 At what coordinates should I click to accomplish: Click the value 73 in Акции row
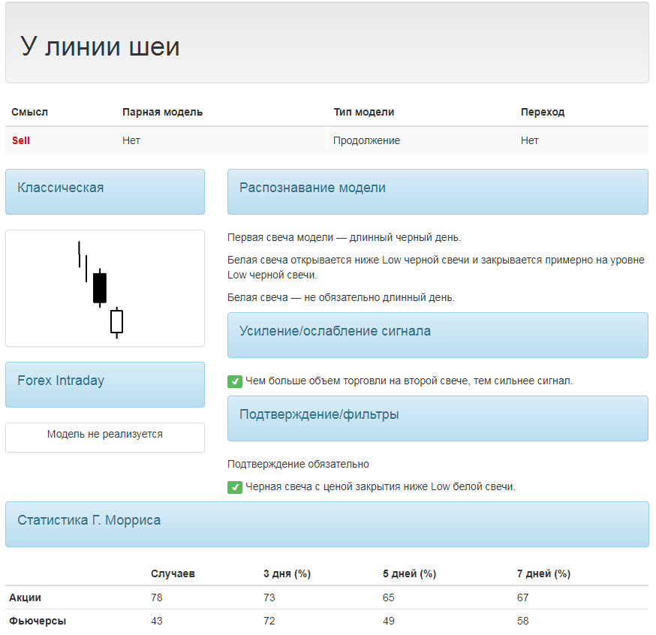click(269, 597)
